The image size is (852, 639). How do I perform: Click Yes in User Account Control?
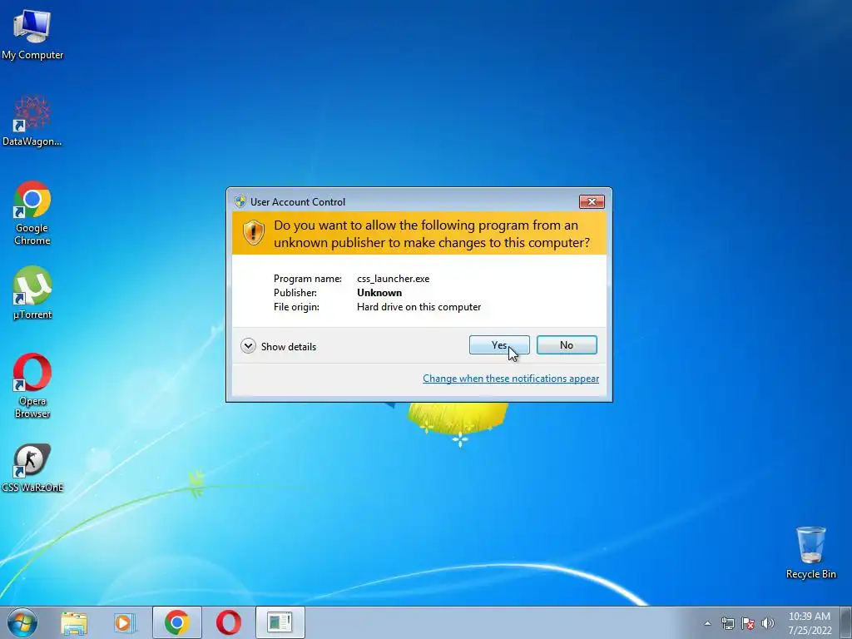click(x=499, y=345)
